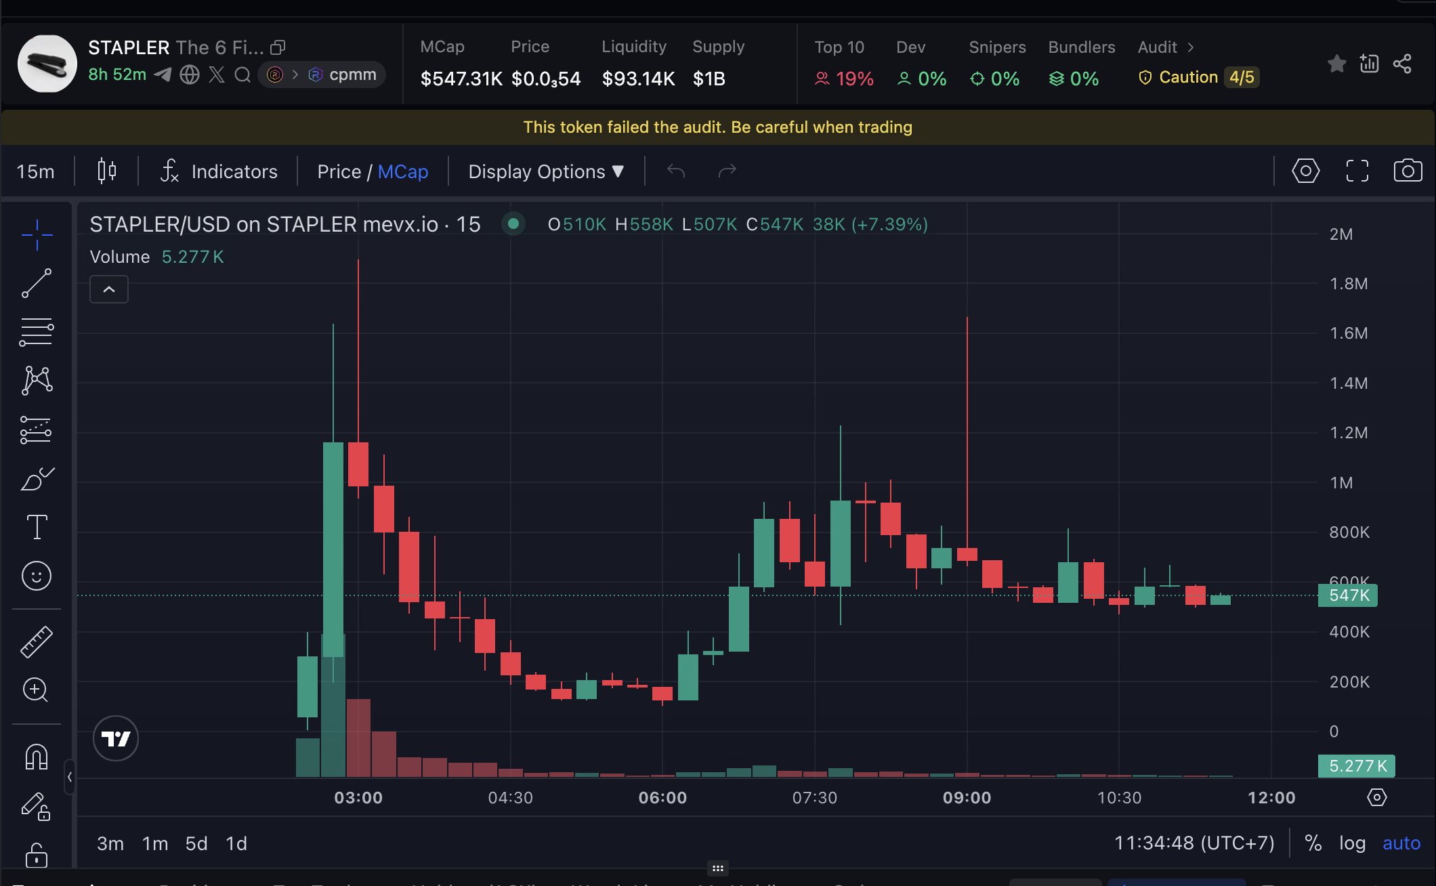This screenshot has height=886, width=1436.
Task: Click the Caution 4/5 audit badge
Action: coord(1198,77)
